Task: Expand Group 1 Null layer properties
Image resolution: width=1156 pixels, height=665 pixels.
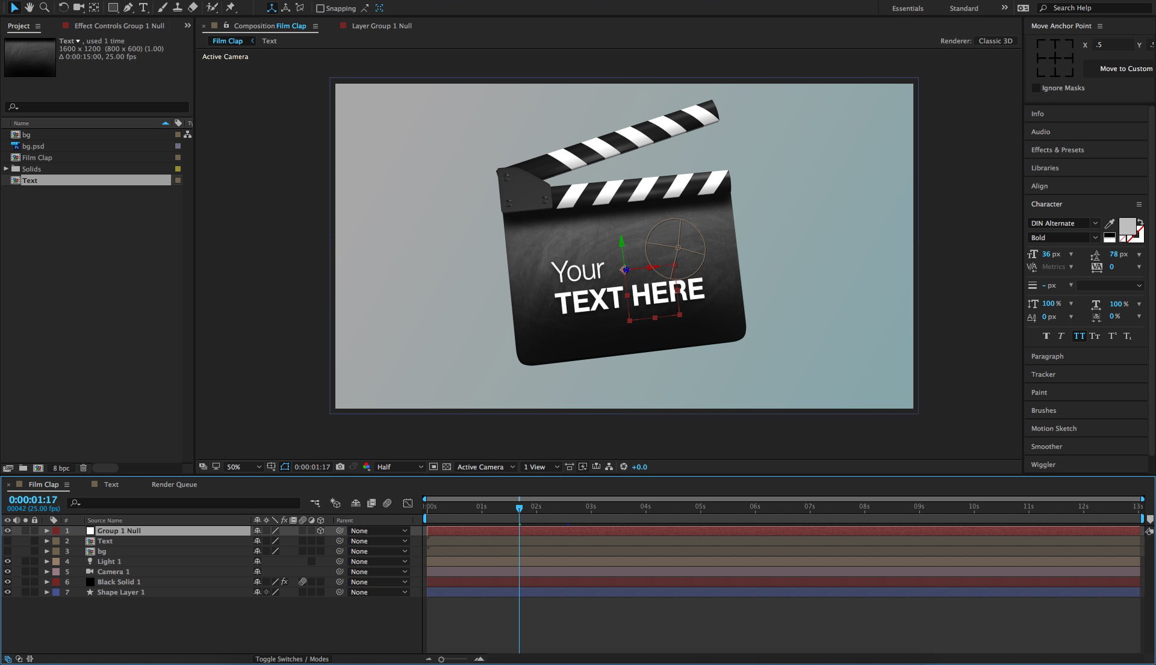Action: [46, 531]
